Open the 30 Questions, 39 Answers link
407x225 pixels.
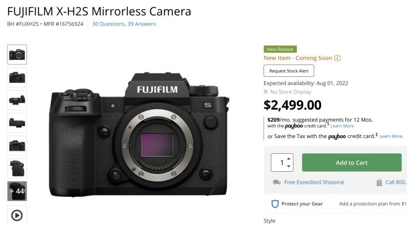(x=124, y=24)
